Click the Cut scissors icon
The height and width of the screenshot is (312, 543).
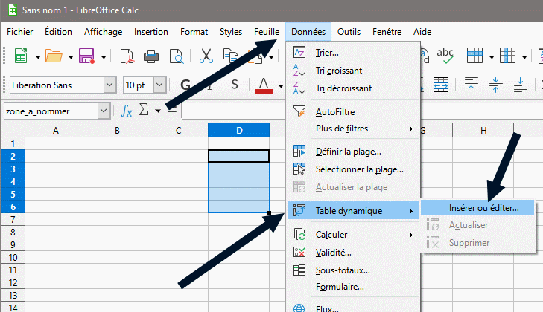[x=206, y=56]
